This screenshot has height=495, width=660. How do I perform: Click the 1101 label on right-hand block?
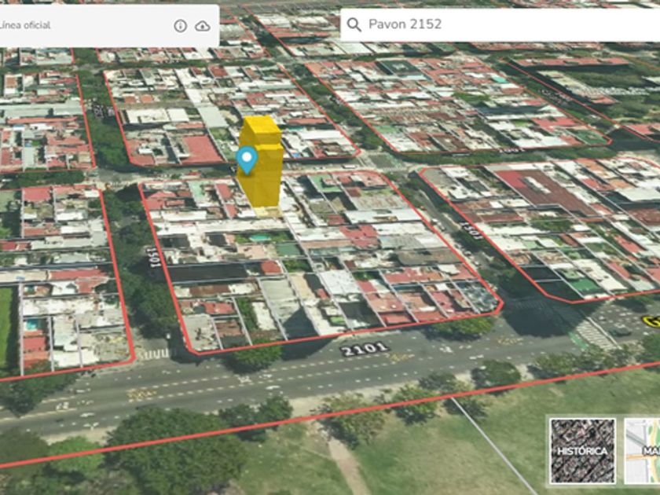click(x=471, y=229)
